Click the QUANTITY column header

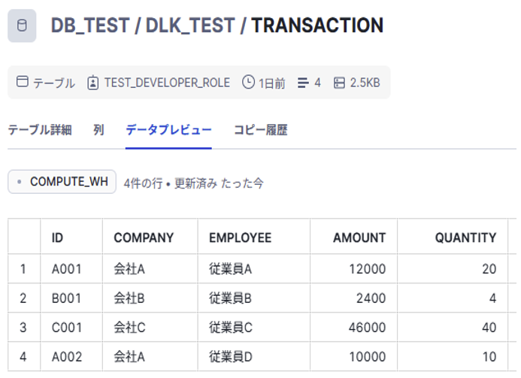point(465,237)
